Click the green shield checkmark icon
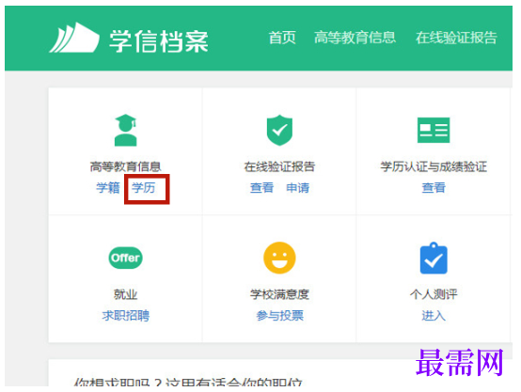Screen dimensions: 521x392 279,131
